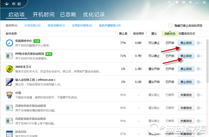Screen dimensions: 209x137
Task: Click 恢复启动 for 百度软件的关联启动程序
Action: tap(186, 108)
